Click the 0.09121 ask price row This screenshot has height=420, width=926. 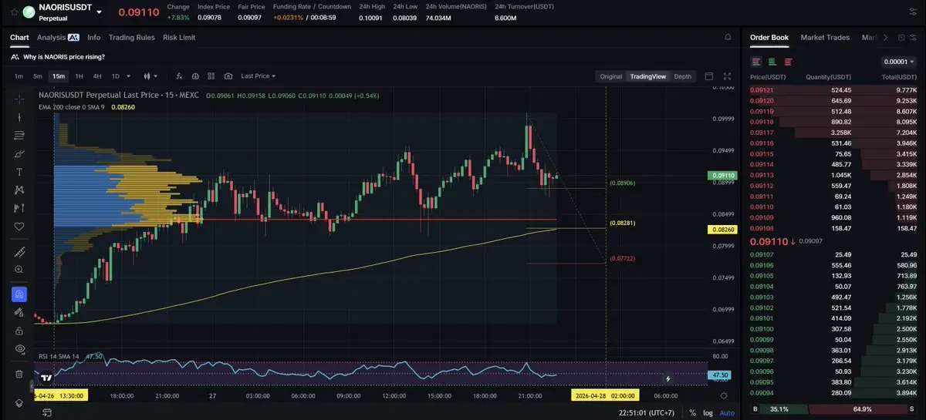click(x=833, y=90)
